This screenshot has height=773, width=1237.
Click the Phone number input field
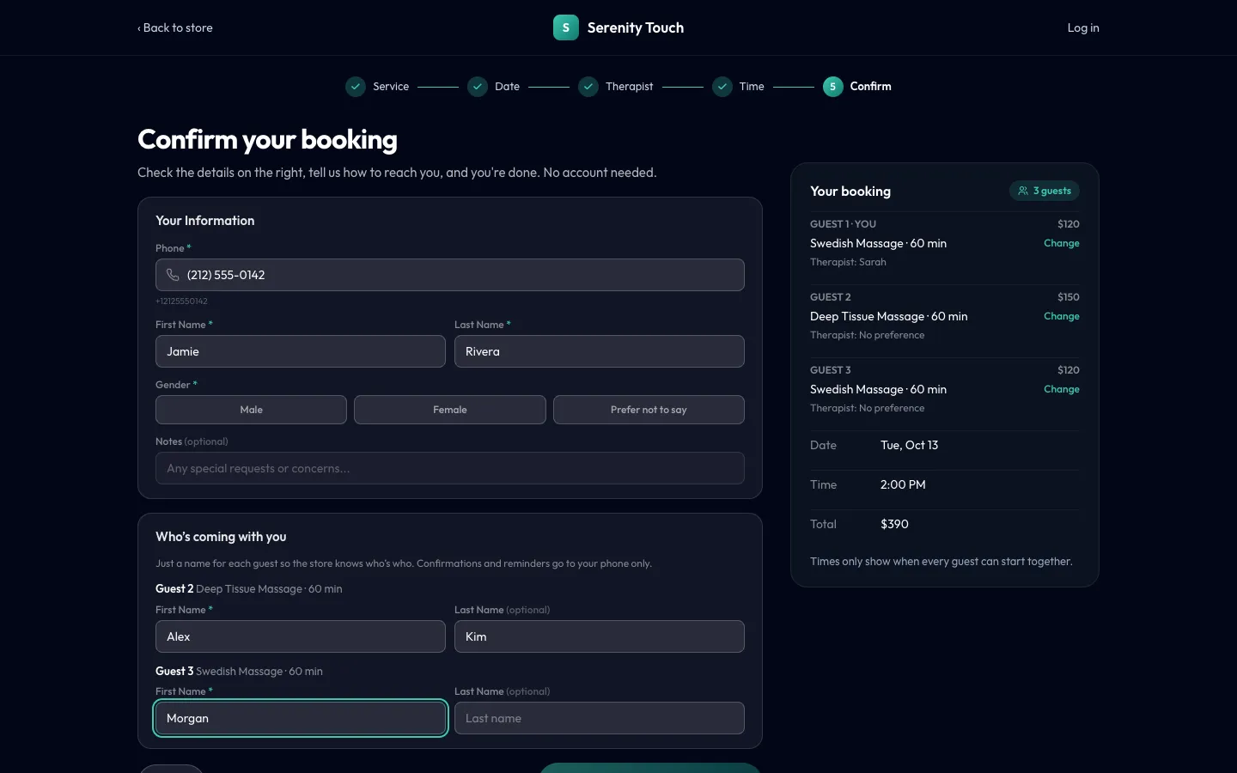(450, 275)
